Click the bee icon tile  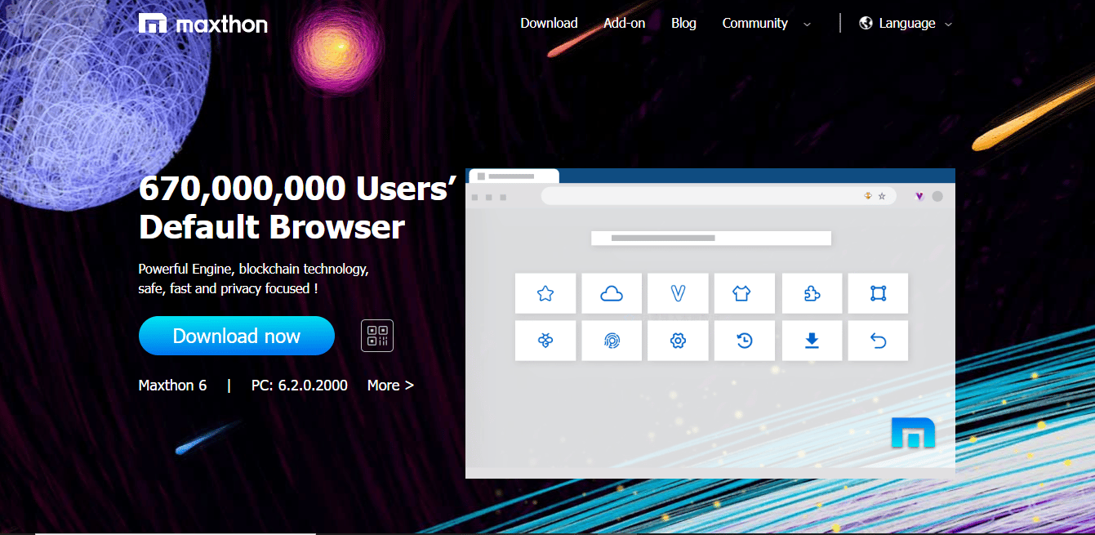coord(545,341)
